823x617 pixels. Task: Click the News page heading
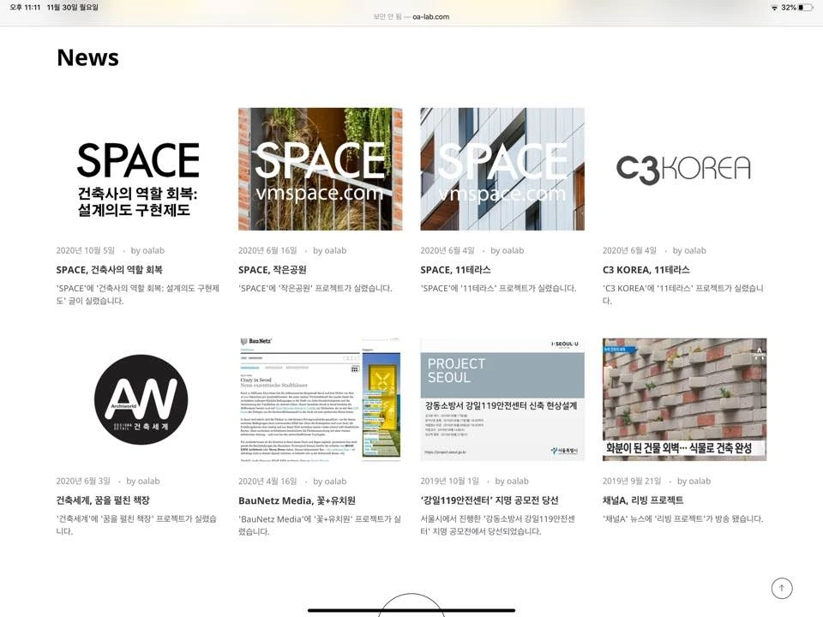(x=87, y=57)
